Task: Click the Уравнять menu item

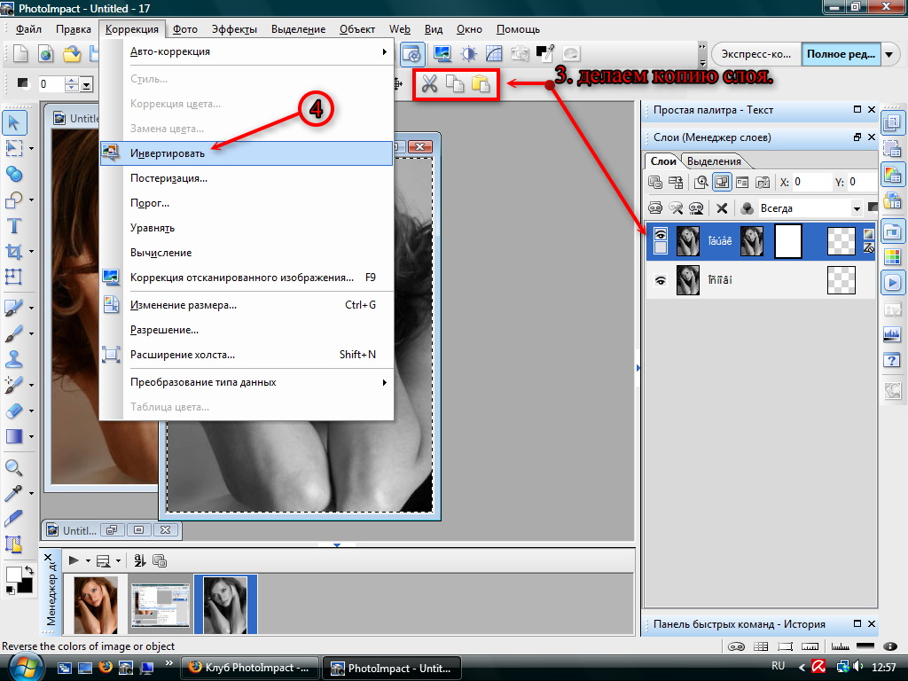Action: click(247, 228)
